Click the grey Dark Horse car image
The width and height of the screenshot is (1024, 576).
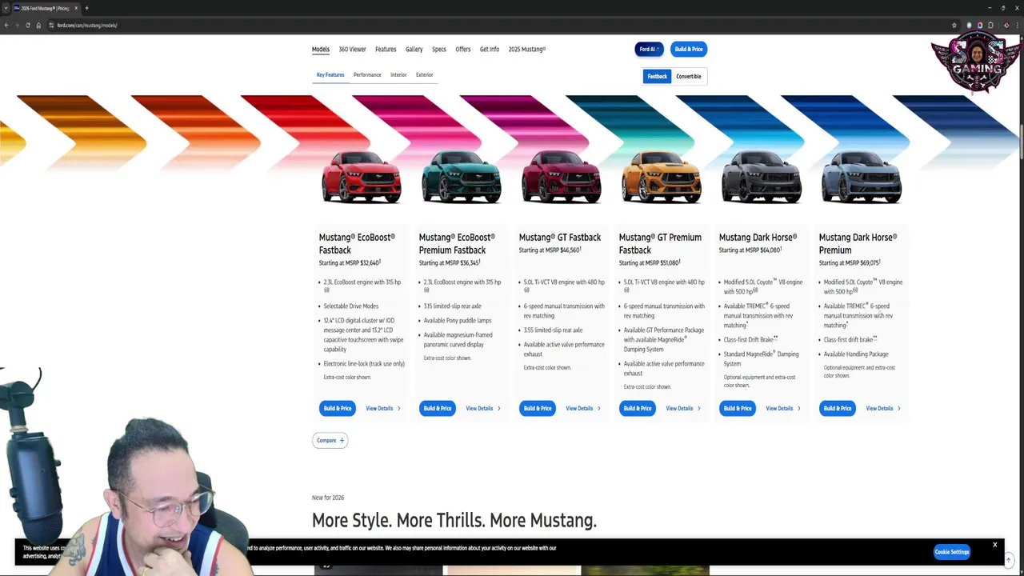coord(762,176)
